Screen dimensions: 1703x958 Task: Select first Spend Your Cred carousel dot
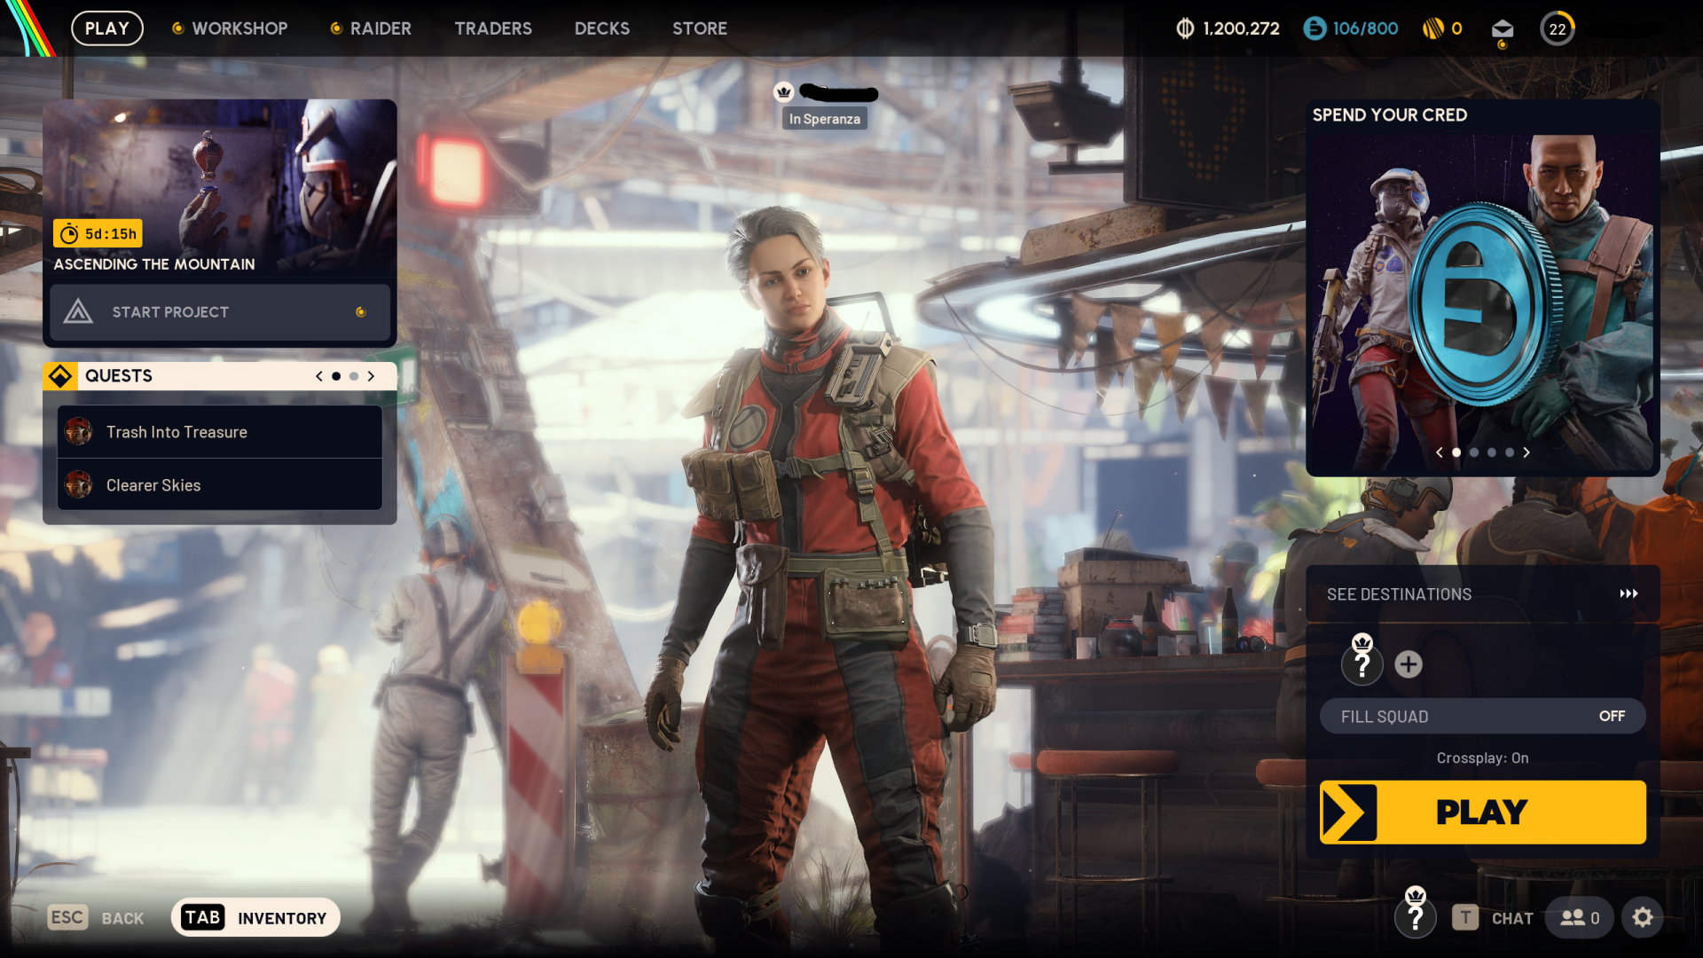[x=1456, y=452]
